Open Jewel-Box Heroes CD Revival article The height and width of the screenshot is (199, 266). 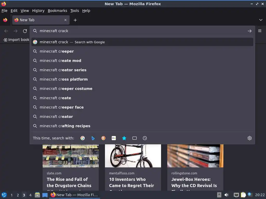point(194,182)
